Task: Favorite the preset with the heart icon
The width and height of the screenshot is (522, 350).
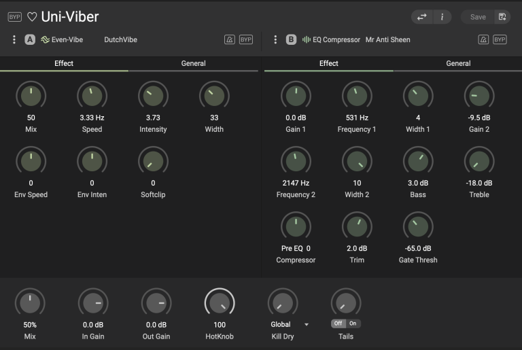Action: (x=32, y=17)
